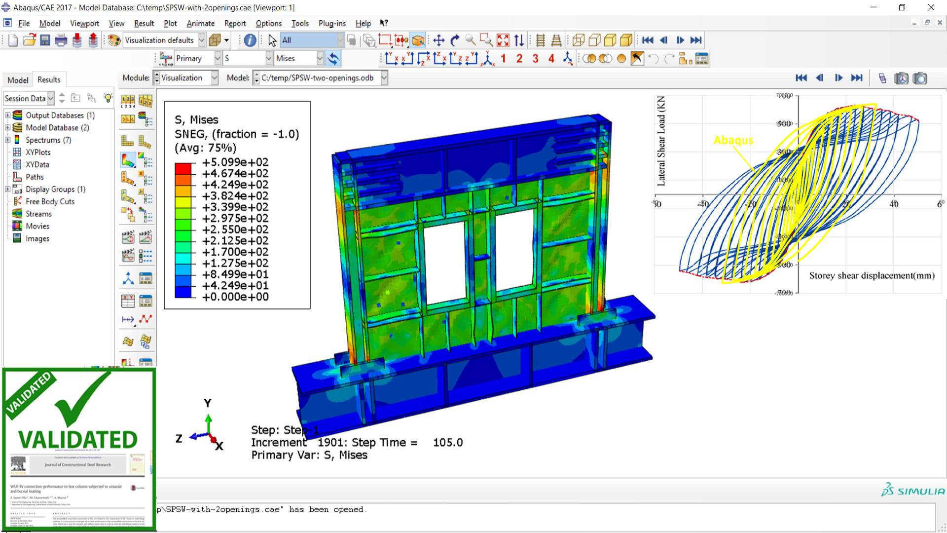Open the Module Visualization dropdown

pyautogui.click(x=186, y=78)
